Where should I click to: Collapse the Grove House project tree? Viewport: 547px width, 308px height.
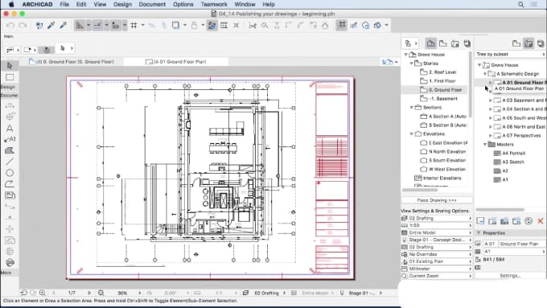[x=405, y=55]
